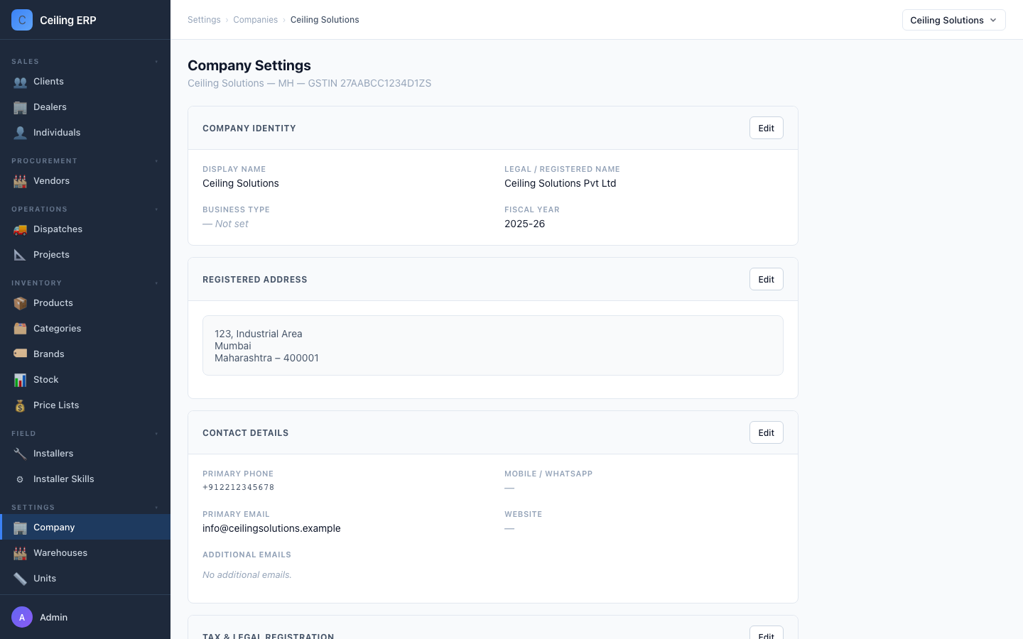Click the Individuals person icon

pos(20,133)
